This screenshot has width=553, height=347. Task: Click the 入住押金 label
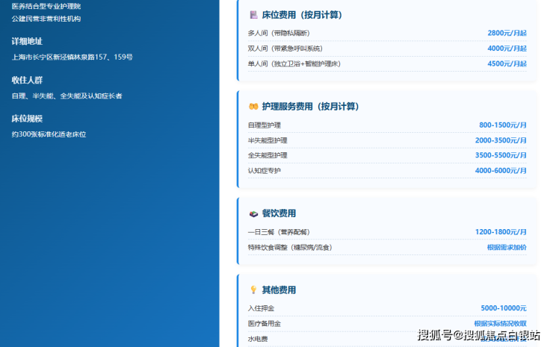point(261,309)
